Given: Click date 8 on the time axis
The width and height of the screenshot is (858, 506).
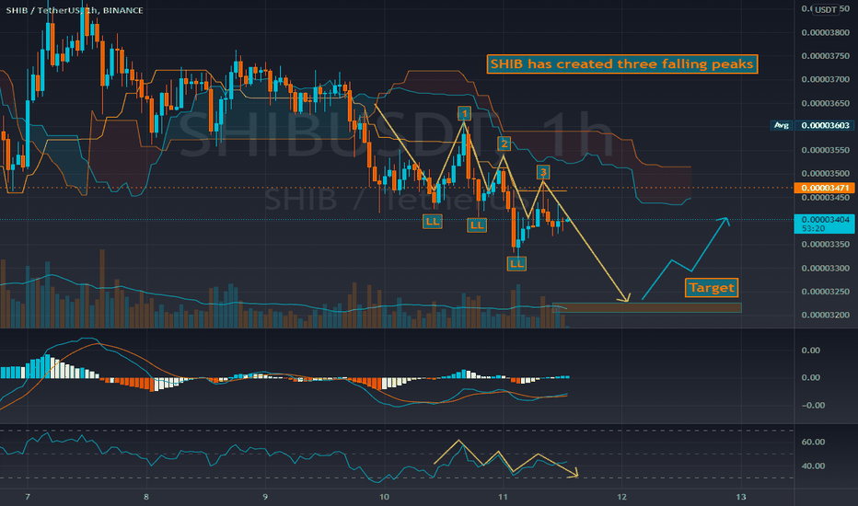Looking at the screenshot, I should coord(146,497).
